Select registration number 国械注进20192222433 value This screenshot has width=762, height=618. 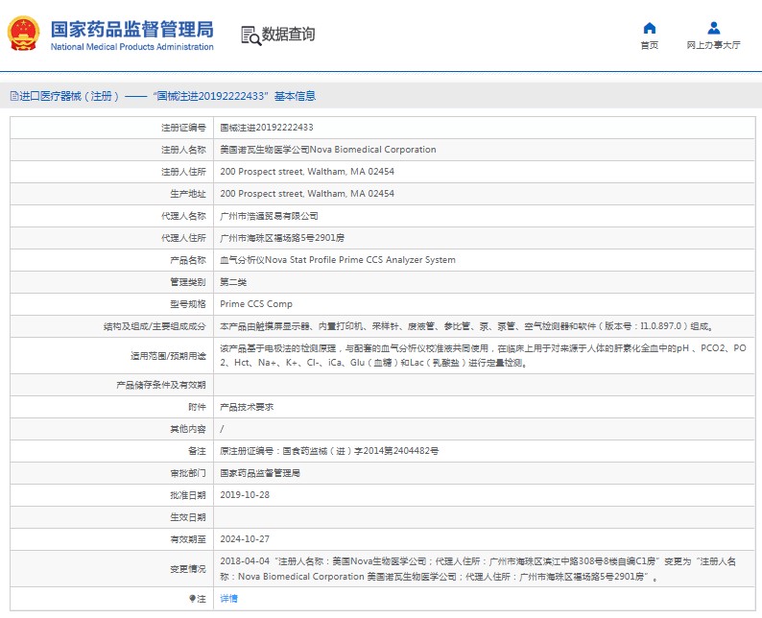pos(266,128)
